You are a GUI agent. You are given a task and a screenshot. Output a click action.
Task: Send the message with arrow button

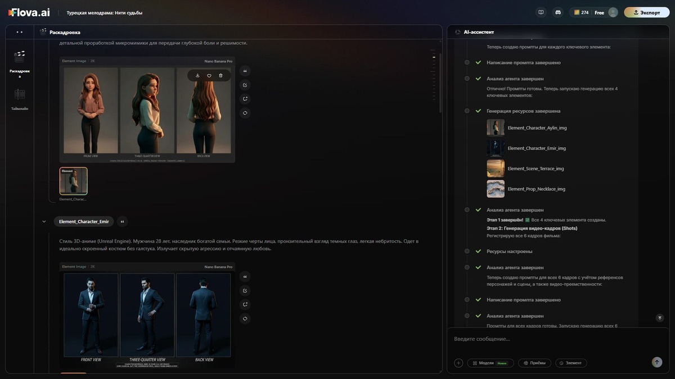pyautogui.click(x=657, y=362)
